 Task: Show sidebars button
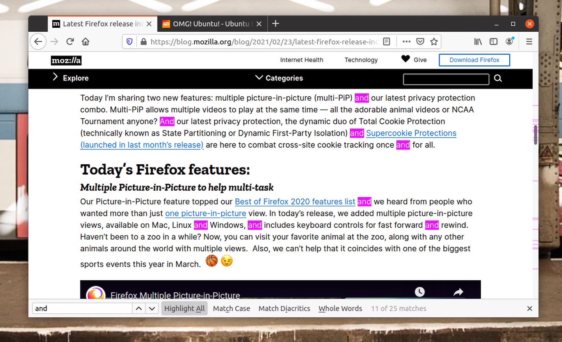pos(493,41)
